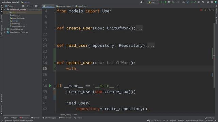
Task: Hide the Project panel with the minus icon
Action: click(x=40, y=6)
